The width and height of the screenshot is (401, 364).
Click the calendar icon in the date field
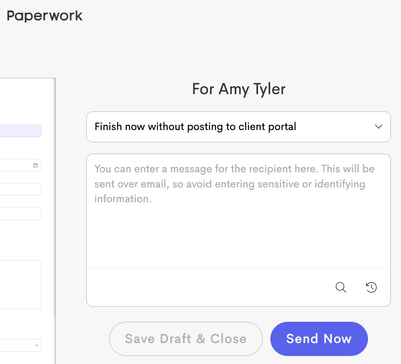coord(36,166)
